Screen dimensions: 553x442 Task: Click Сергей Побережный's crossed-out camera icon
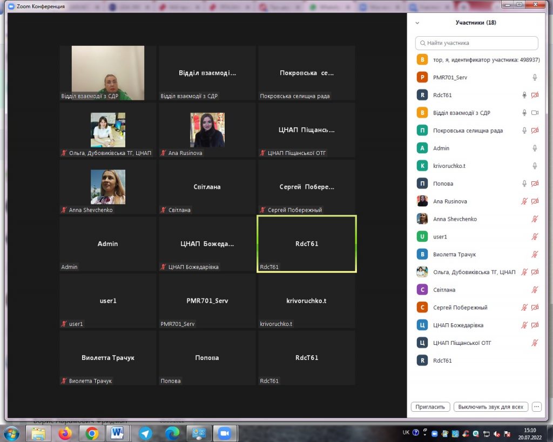[535, 308]
